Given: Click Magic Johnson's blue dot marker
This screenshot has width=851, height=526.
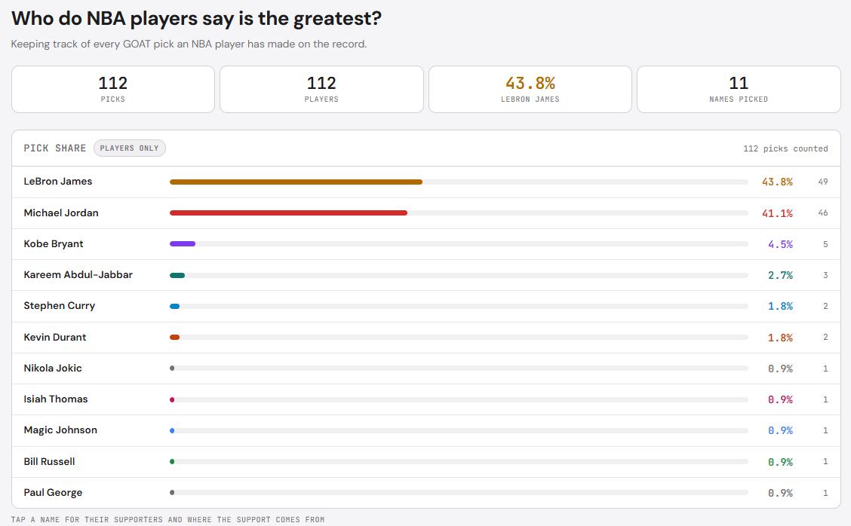Looking at the screenshot, I should point(172,430).
